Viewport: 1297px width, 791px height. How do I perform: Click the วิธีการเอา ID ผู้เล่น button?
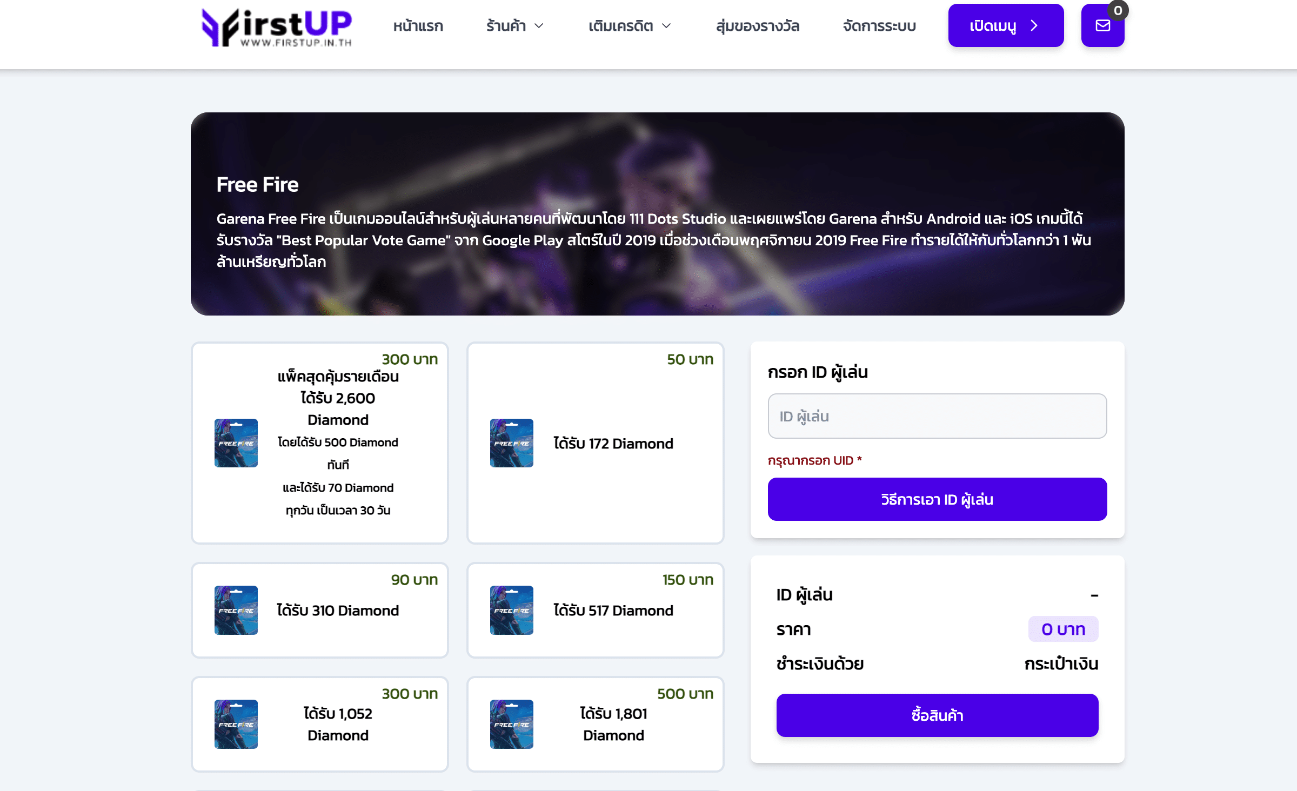click(x=937, y=499)
